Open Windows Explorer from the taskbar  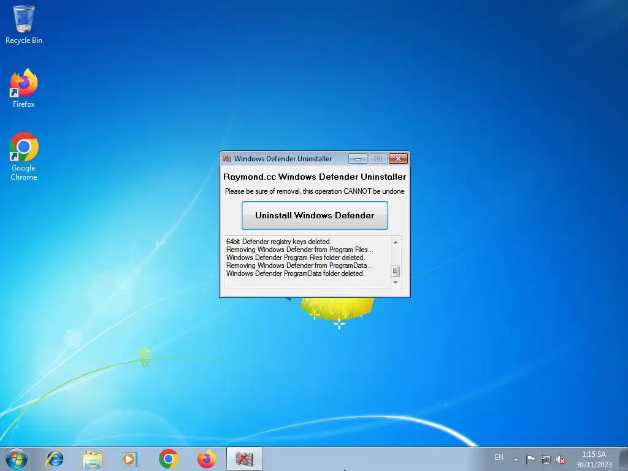click(93, 459)
